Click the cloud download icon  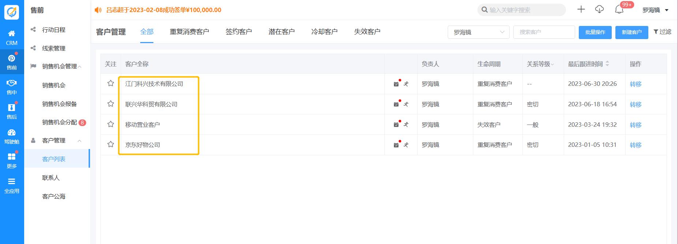coord(599,9)
